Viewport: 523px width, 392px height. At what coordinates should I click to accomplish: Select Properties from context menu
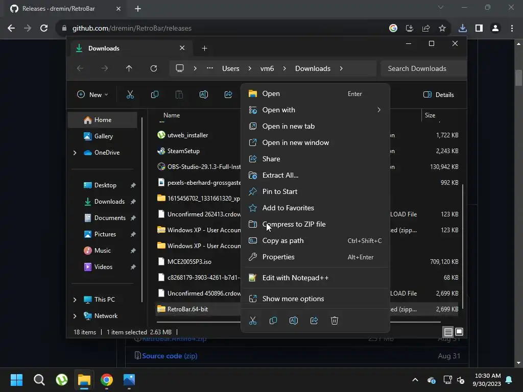point(315,257)
